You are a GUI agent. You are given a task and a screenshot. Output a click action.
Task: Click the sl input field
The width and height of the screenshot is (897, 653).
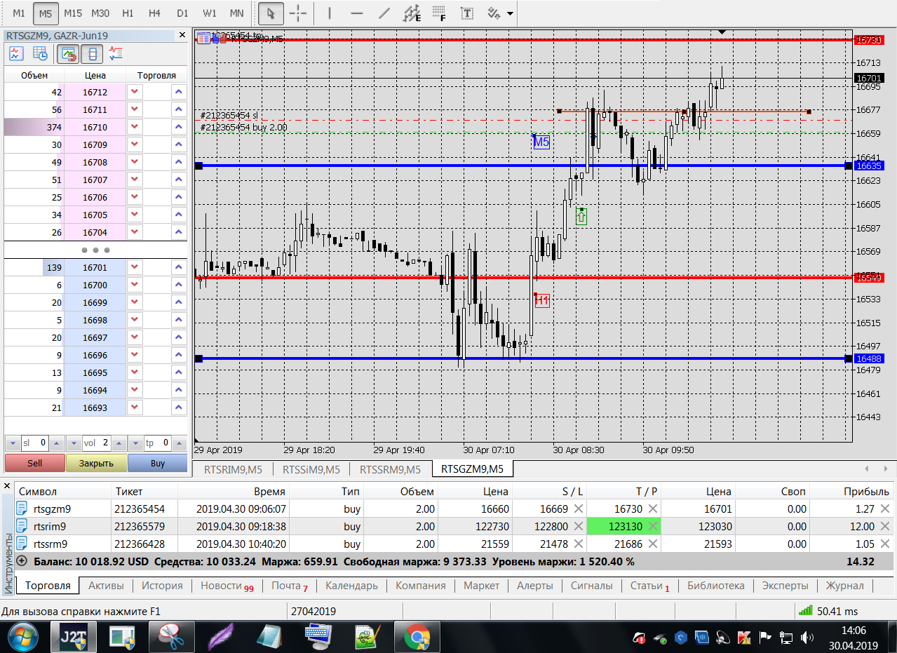coord(34,443)
